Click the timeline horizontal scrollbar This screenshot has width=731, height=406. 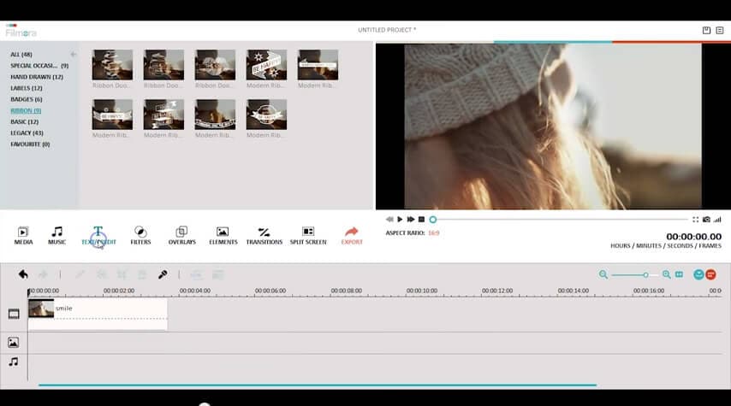point(318,385)
